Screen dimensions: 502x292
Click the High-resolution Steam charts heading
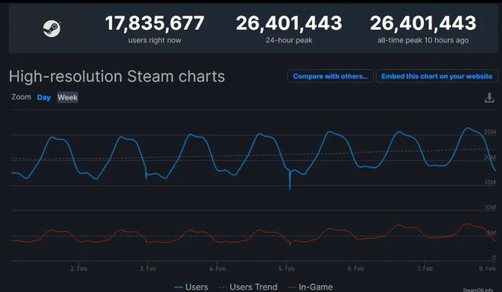117,77
